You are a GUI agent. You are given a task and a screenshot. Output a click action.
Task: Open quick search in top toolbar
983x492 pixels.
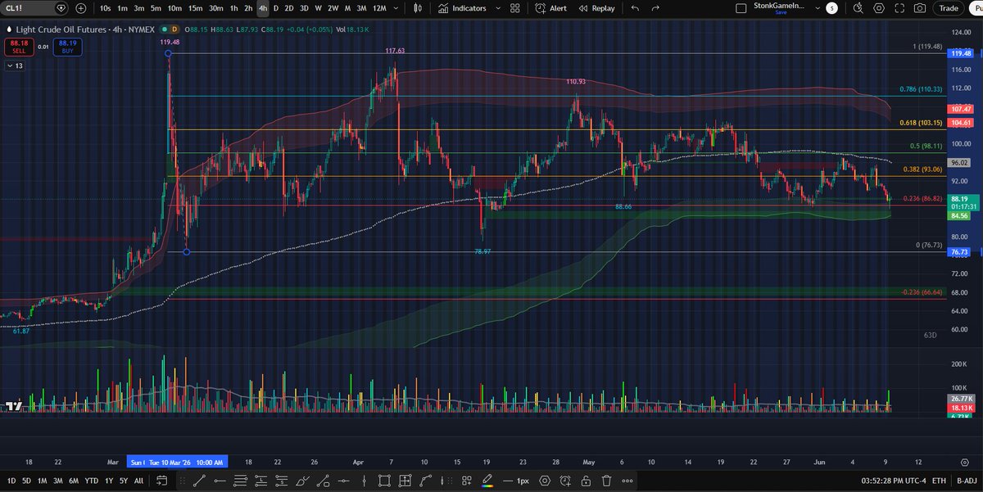[x=857, y=8]
